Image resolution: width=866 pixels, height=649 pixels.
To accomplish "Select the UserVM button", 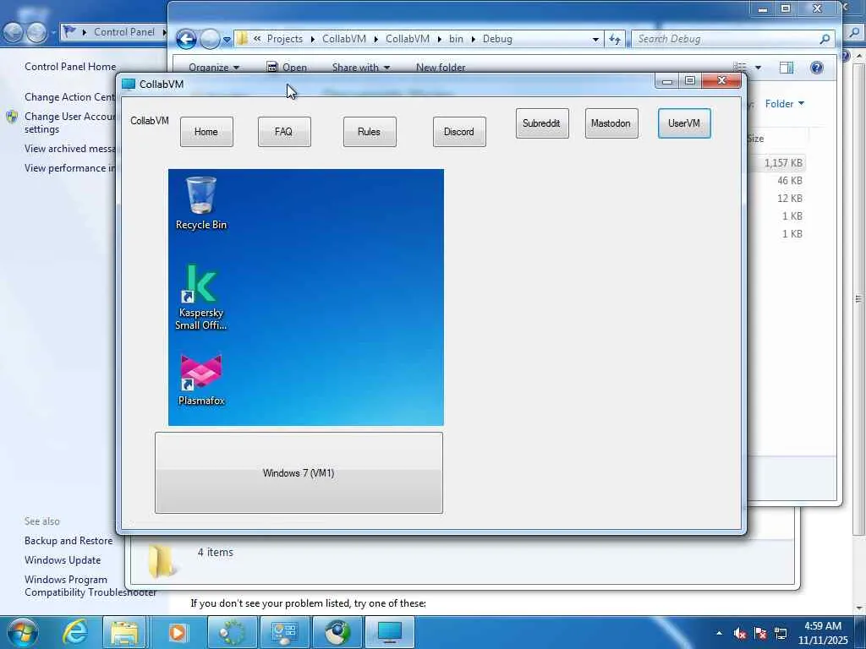I will [683, 123].
